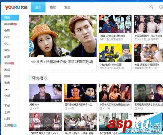Select 精选 in the sidebar
This screenshot has width=163, height=135.
[10, 18]
